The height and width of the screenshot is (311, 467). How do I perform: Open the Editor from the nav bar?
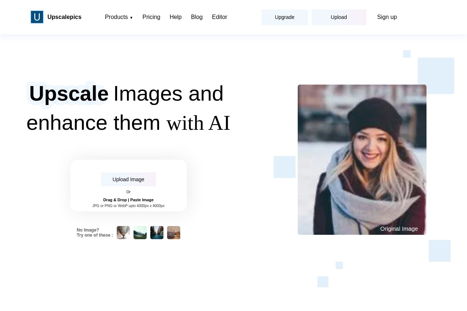click(x=219, y=17)
